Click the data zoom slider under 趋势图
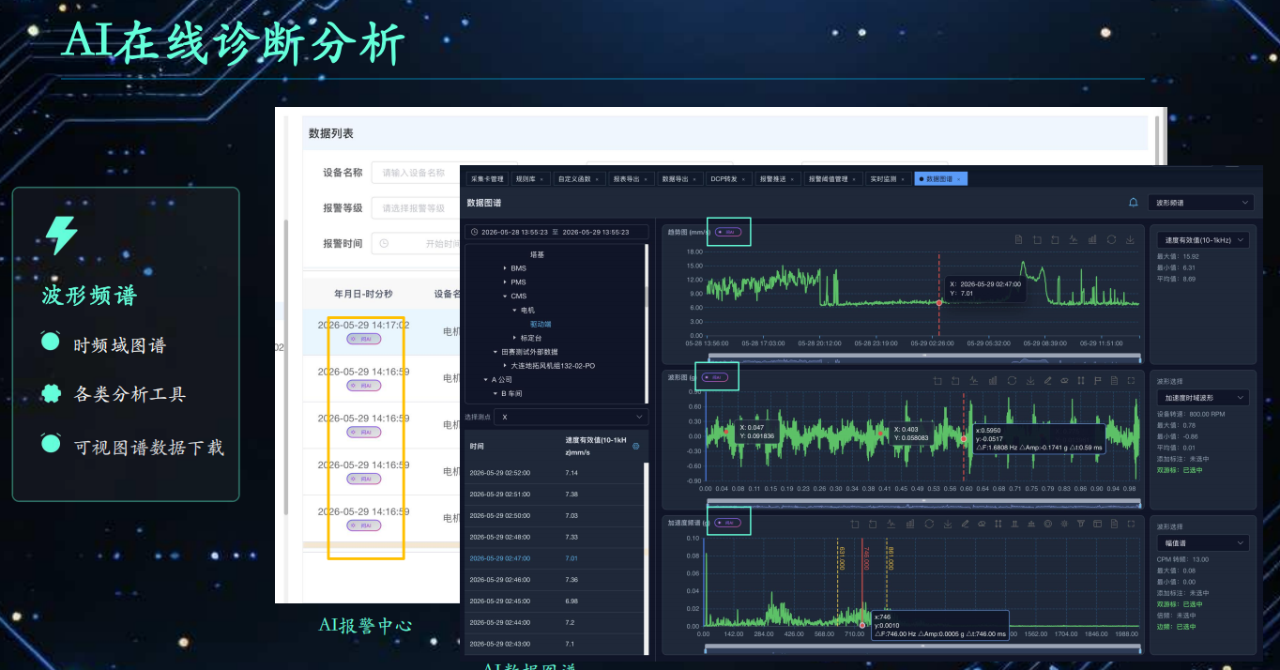 [x=922, y=357]
